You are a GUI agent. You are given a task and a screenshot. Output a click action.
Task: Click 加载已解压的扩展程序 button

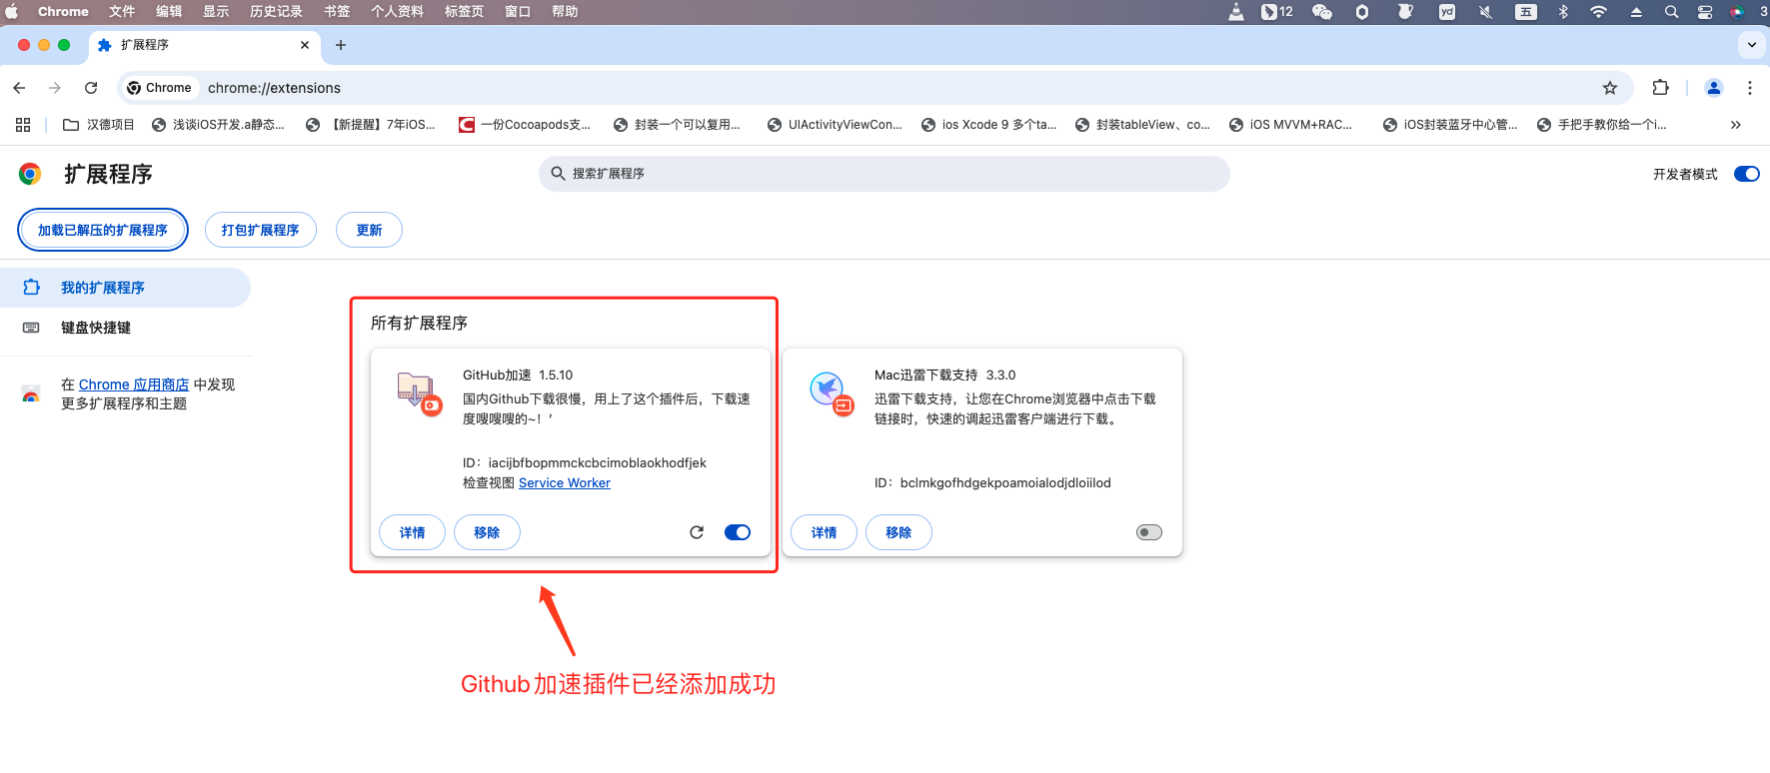point(103,230)
